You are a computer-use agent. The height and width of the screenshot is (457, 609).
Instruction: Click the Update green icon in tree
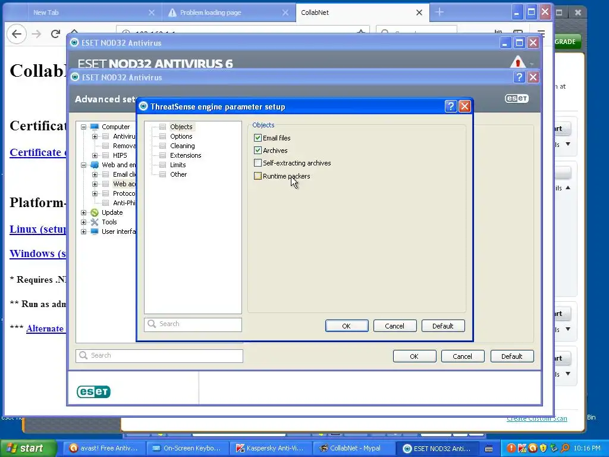tap(95, 212)
